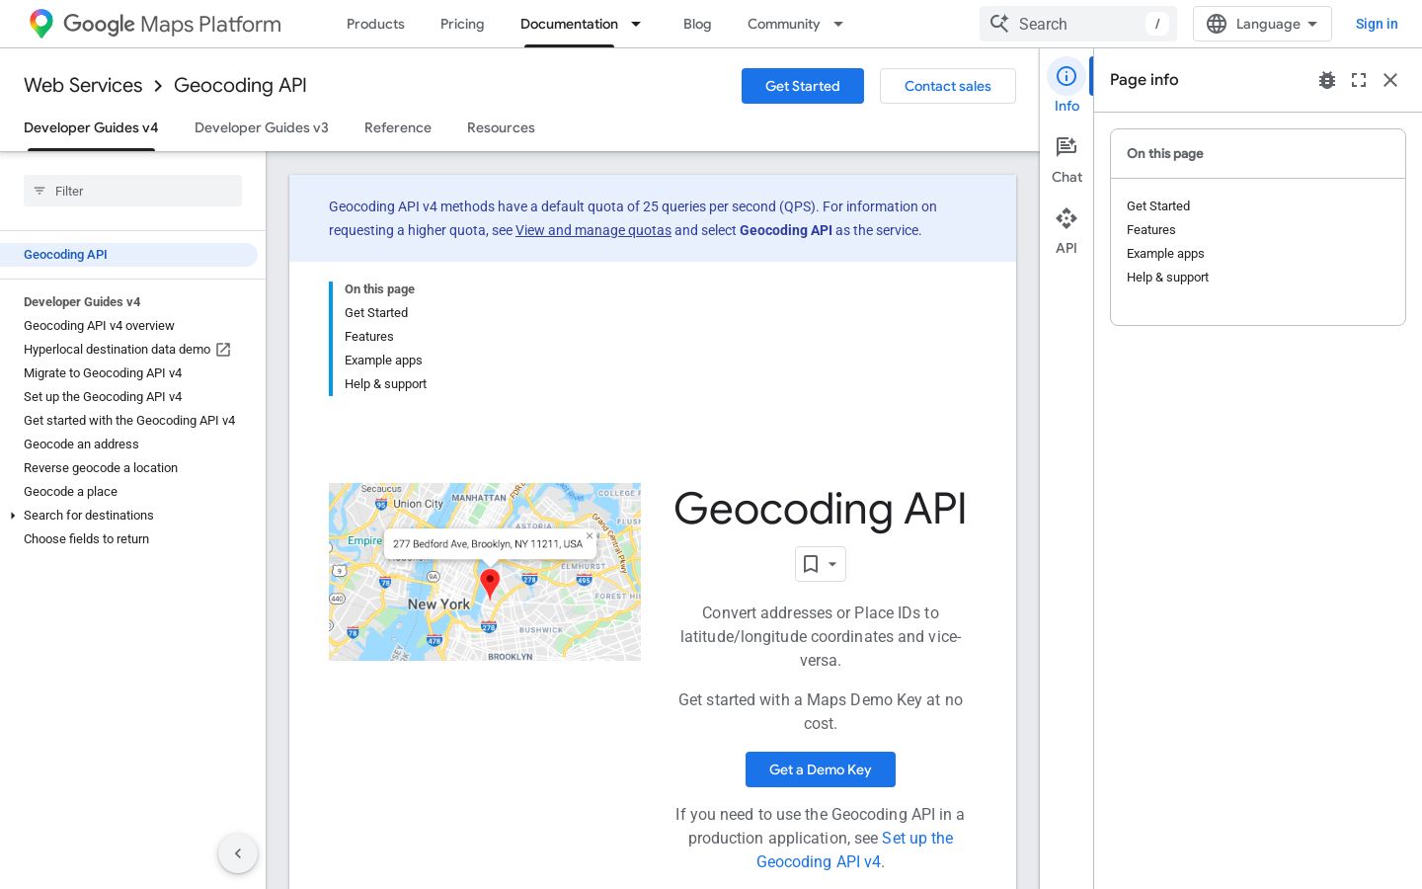Open Choose fields to return
Image resolution: width=1422 pixels, height=889 pixels.
pyautogui.click(x=86, y=539)
